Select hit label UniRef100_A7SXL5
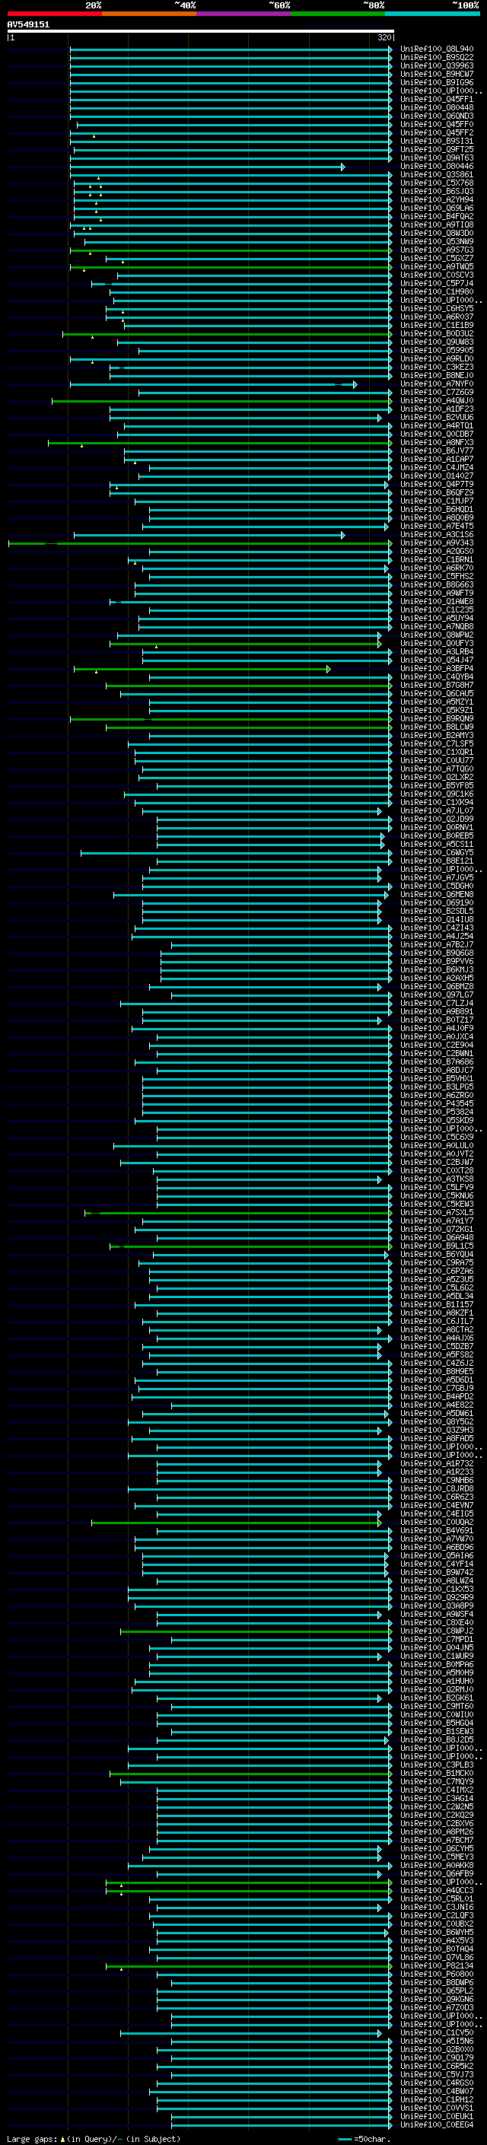The width and height of the screenshot is (487, 2145). click(x=437, y=1212)
